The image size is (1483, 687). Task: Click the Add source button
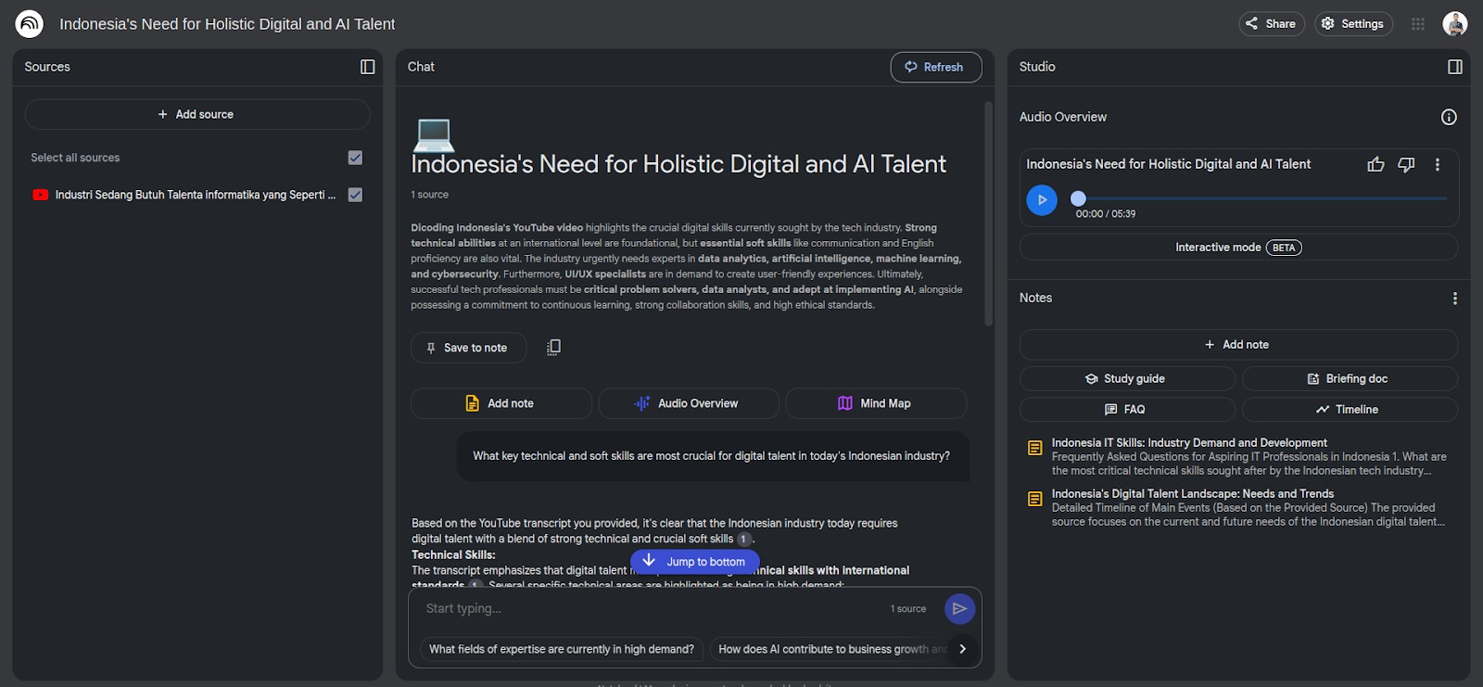click(x=196, y=114)
